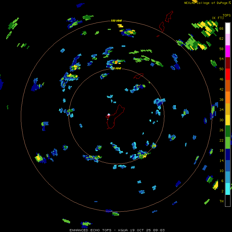Click legend value "38"
The width and height of the screenshot is (232, 232).
(221, 100)
